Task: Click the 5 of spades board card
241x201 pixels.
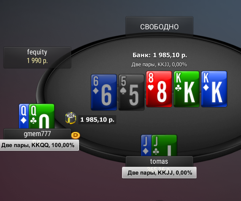Action: pos(132,92)
